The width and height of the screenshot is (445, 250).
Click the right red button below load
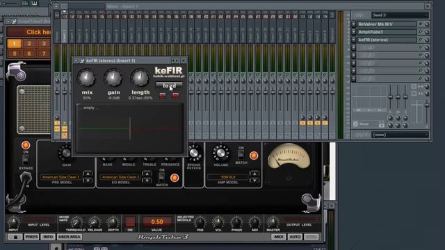[x=175, y=96]
